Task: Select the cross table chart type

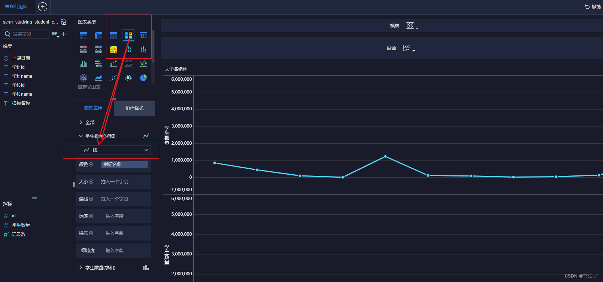Action: (x=99, y=36)
